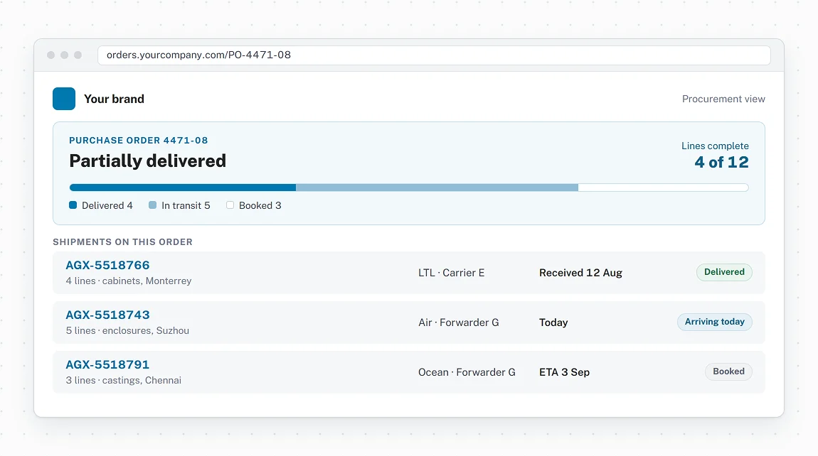The width and height of the screenshot is (818, 456).
Task: Click the delivered portion of the progress bar
Action: coord(183,188)
